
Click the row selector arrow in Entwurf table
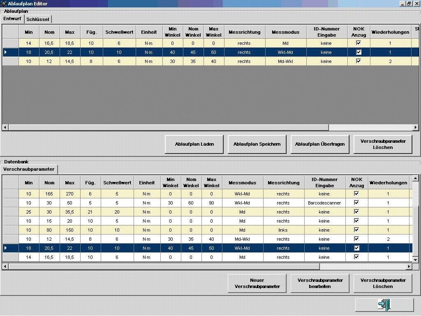[x=5, y=52]
